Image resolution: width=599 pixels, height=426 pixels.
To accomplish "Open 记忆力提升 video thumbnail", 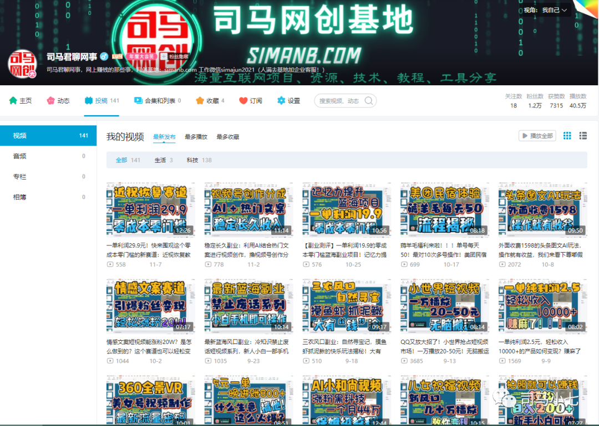I will [347, 209].
